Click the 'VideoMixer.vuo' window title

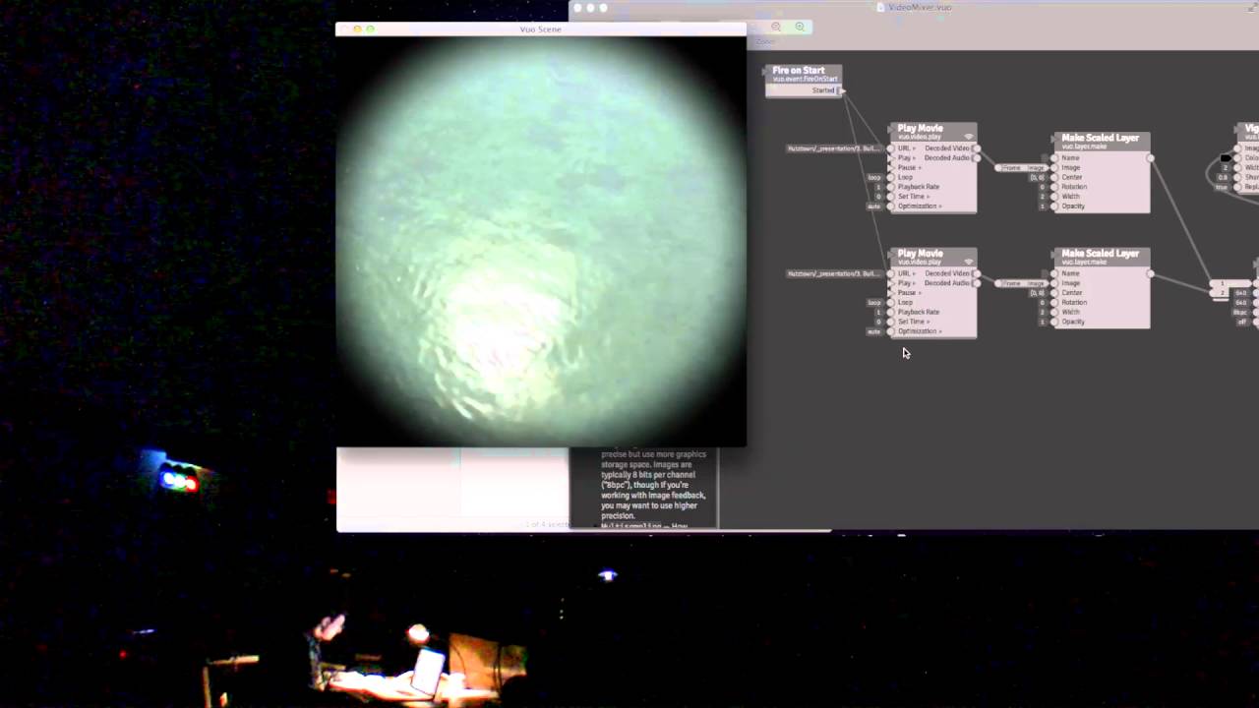(920, 7)
